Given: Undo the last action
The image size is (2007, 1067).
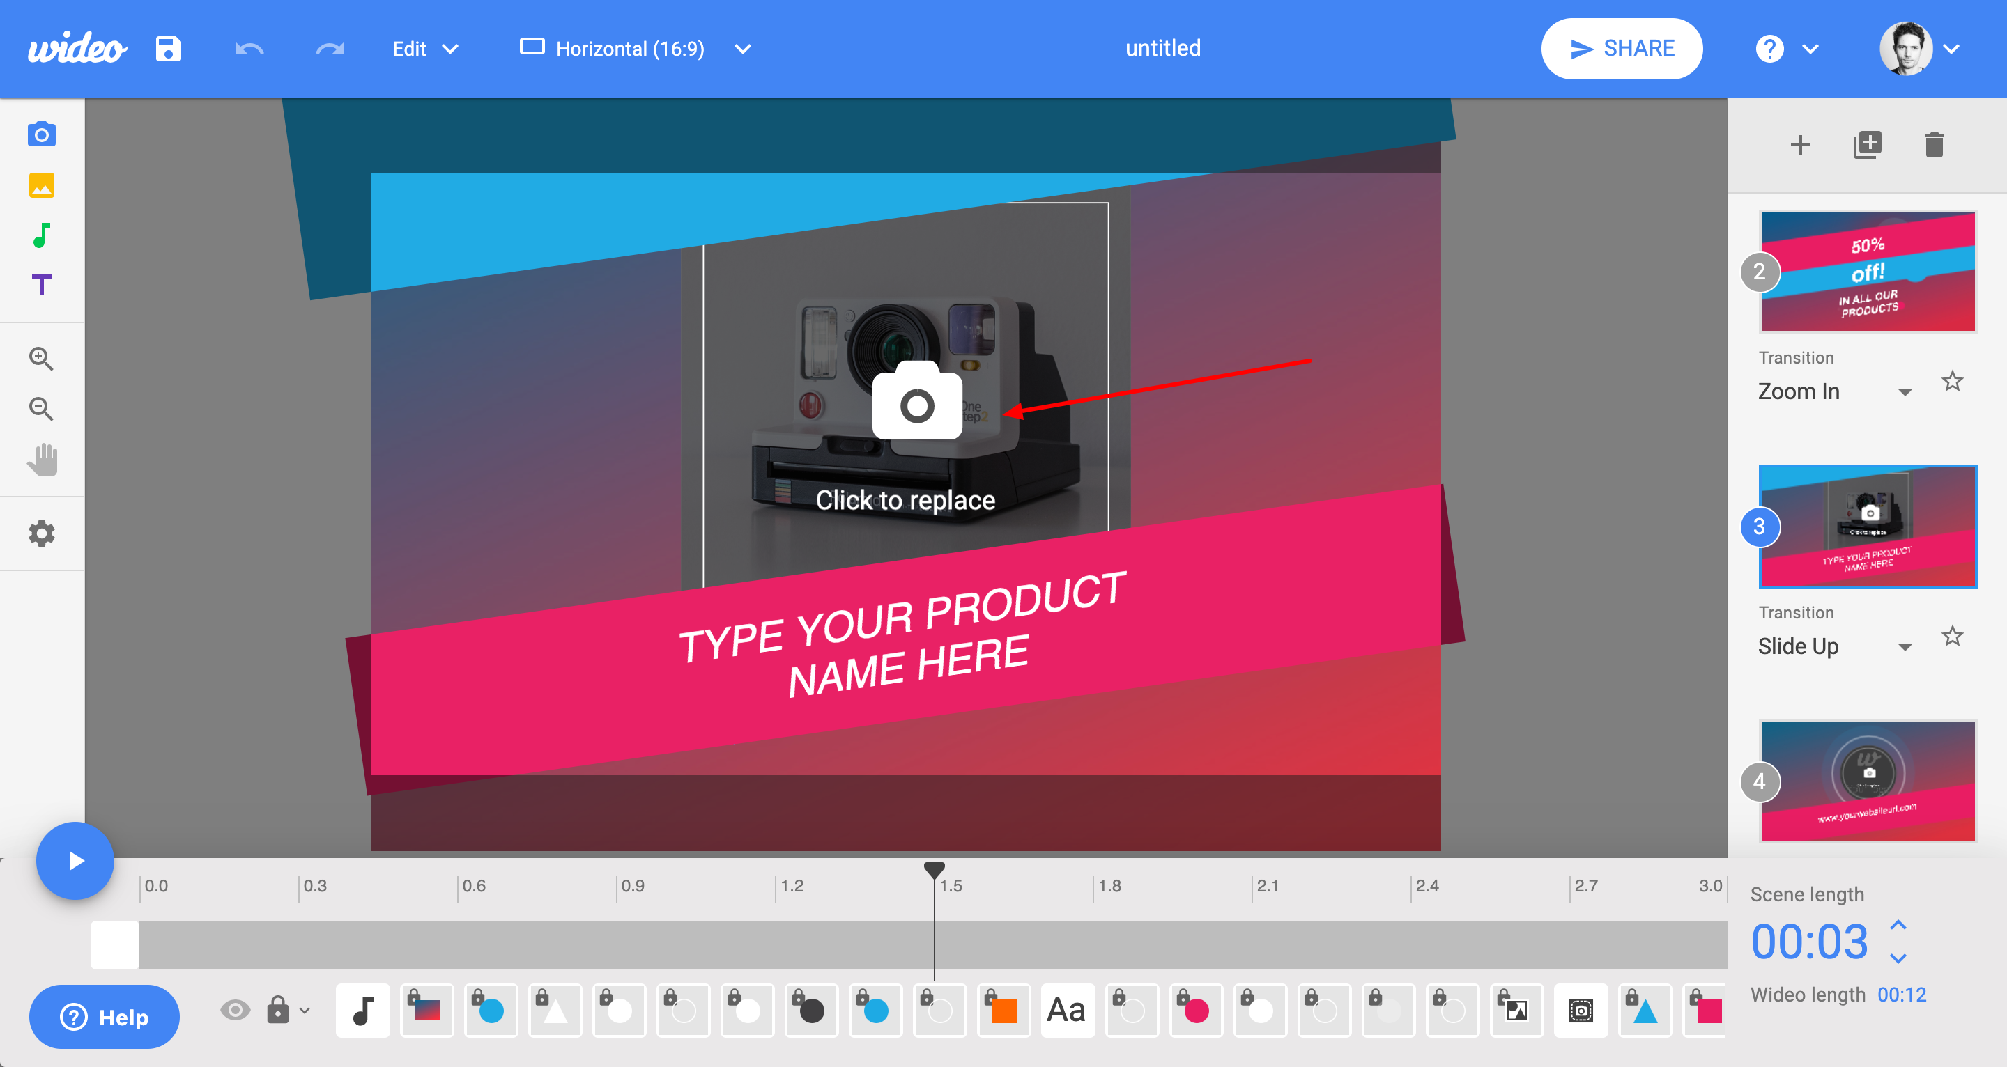Looking at the screenshot, I should 249,49.
